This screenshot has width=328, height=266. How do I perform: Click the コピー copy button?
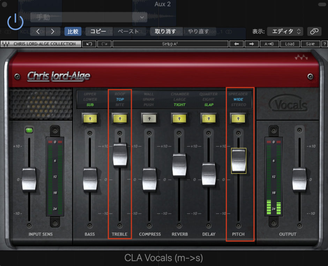click(x=98, y=31)
